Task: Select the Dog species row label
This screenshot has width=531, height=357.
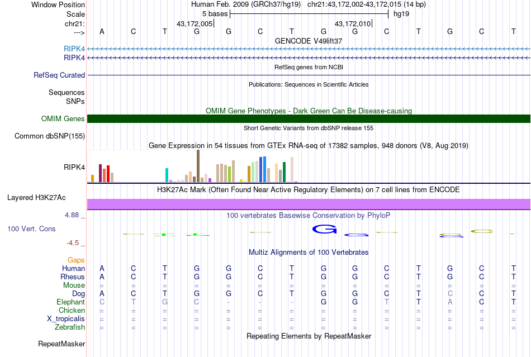Action: pos(78,294)
